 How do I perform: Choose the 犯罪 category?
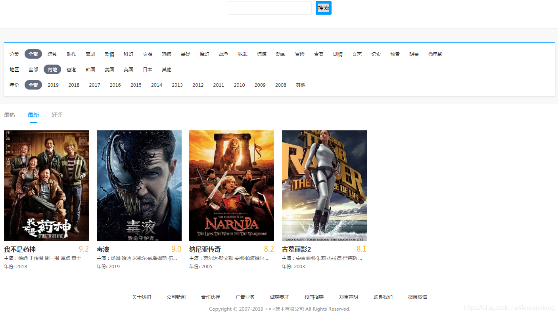[x=243, y=54]
